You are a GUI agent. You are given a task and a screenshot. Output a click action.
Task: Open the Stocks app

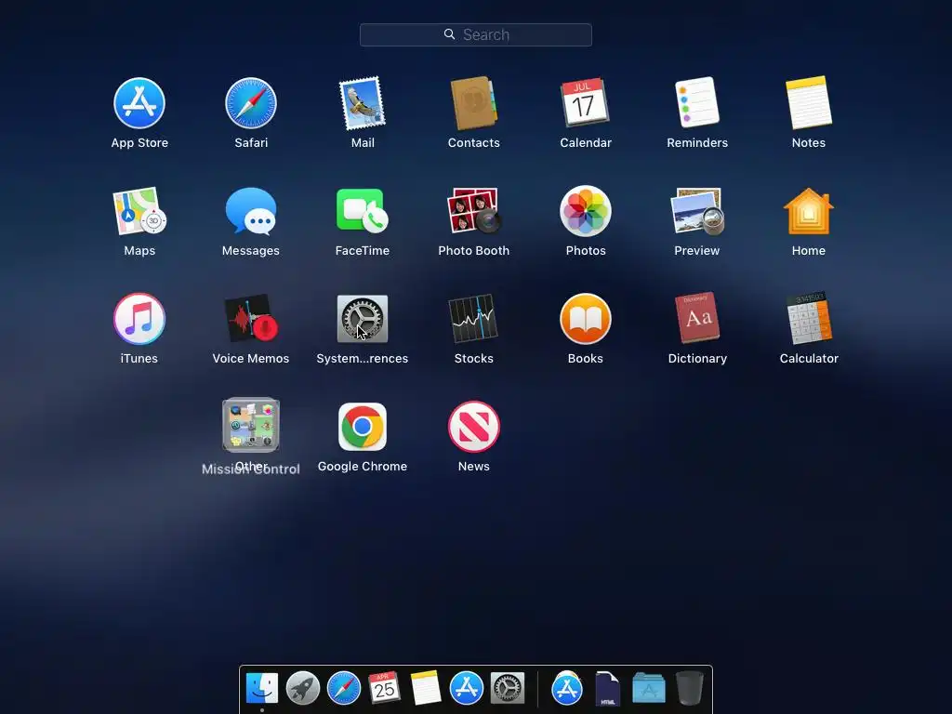coord(473,319)
